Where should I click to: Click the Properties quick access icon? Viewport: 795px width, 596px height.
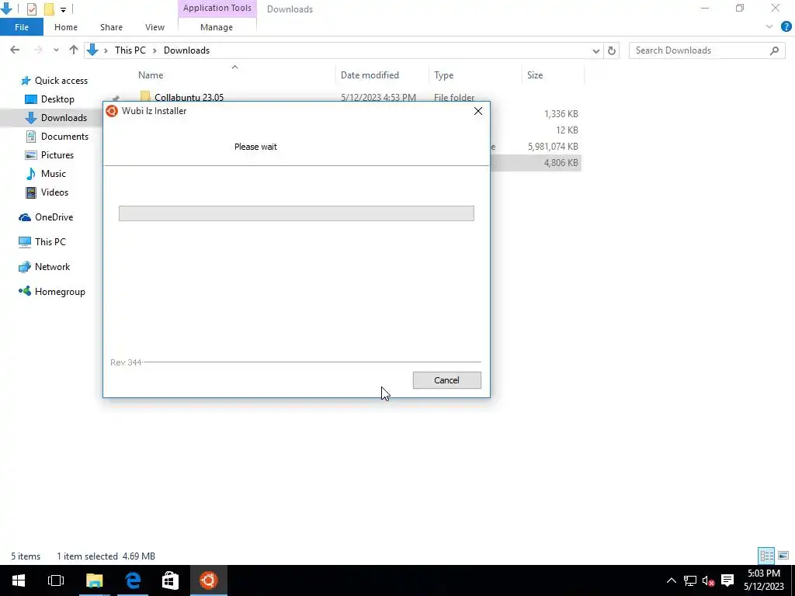31,9
